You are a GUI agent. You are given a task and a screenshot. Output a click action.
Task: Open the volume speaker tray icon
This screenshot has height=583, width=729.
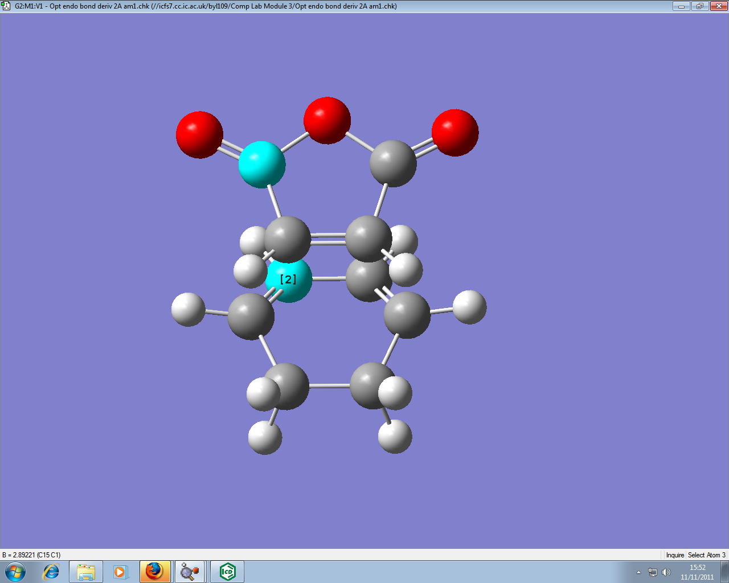click(x=666, y=572)
